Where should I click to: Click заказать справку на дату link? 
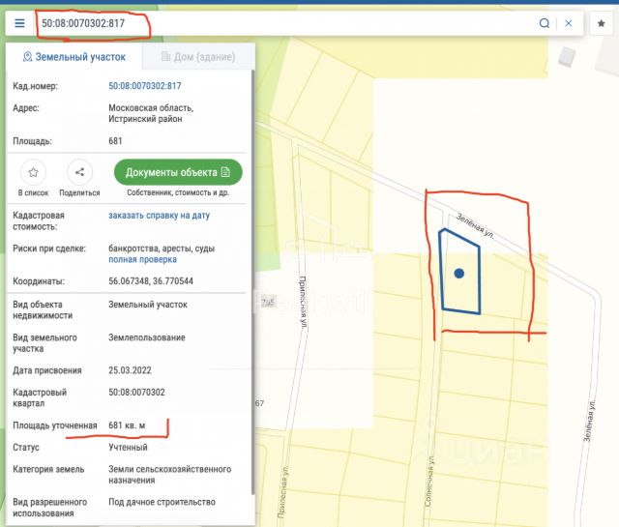pyautogui.click(x=159, y=216)
